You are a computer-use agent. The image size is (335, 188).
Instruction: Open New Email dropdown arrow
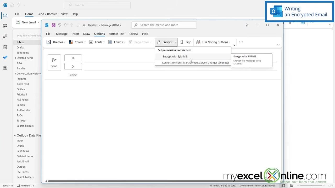coord(38,22)
